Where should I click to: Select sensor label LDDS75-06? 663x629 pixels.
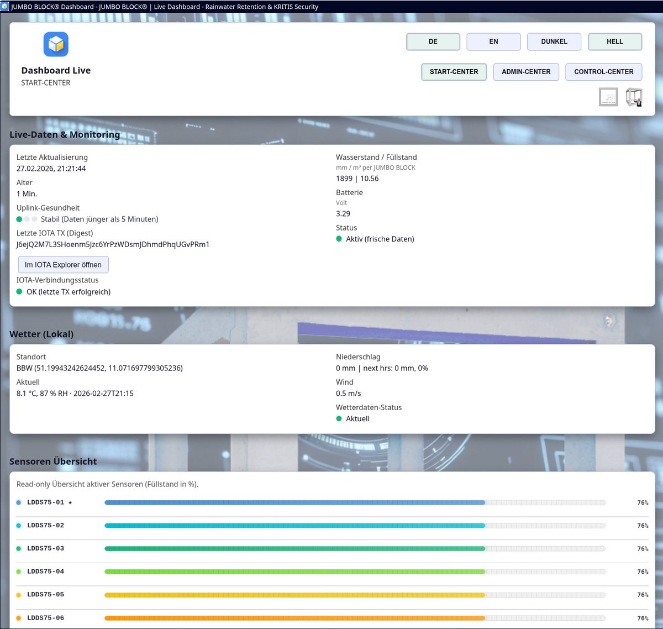tap(46, 618)
